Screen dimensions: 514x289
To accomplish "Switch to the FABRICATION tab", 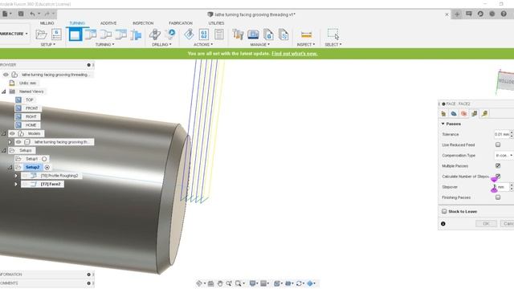I will tap(181, 23).
